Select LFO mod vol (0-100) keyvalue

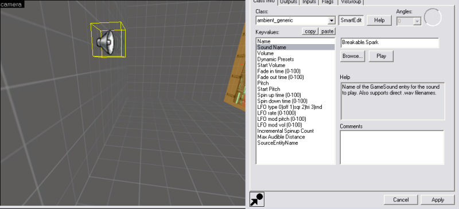(x=295, y=125)
